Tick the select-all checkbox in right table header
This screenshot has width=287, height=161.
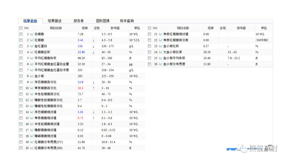click(150, 28)
